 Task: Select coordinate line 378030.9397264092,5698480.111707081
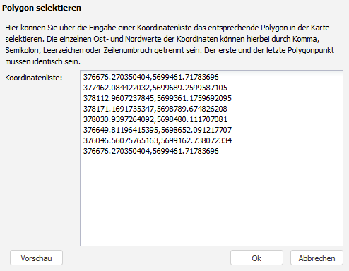click(155, 119)
